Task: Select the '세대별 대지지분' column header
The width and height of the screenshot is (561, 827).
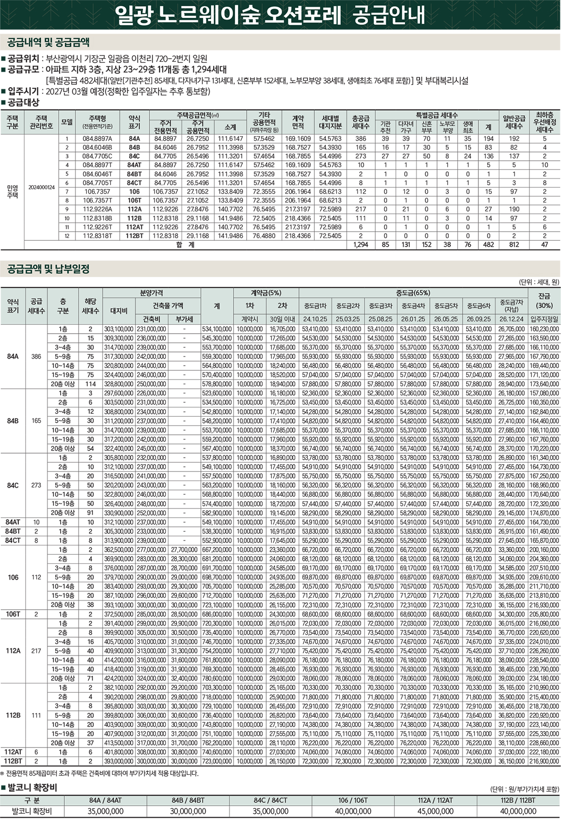Action: [x=330, y=122]
